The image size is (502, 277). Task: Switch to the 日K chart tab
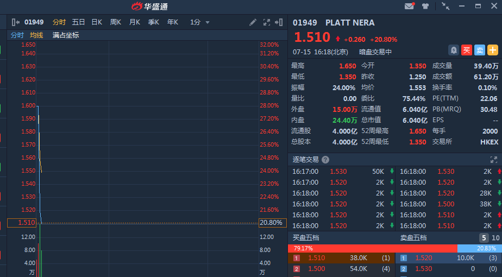point(97,22)
